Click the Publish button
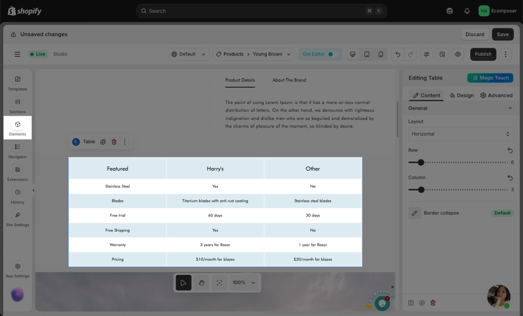523x316 pixels. pyautogui.click(x=483, y=54)
